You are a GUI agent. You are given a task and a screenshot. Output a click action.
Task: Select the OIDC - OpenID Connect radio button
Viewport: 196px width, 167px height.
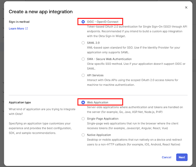(83, 22)
